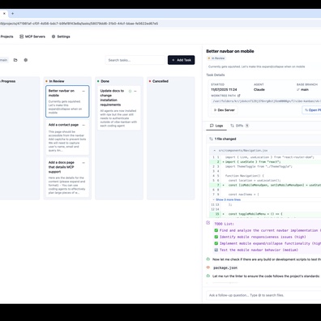Image resolution: width=321 pixels, height=321 pixels.
Task: Click the Done column header
Action: pos(105,81)
